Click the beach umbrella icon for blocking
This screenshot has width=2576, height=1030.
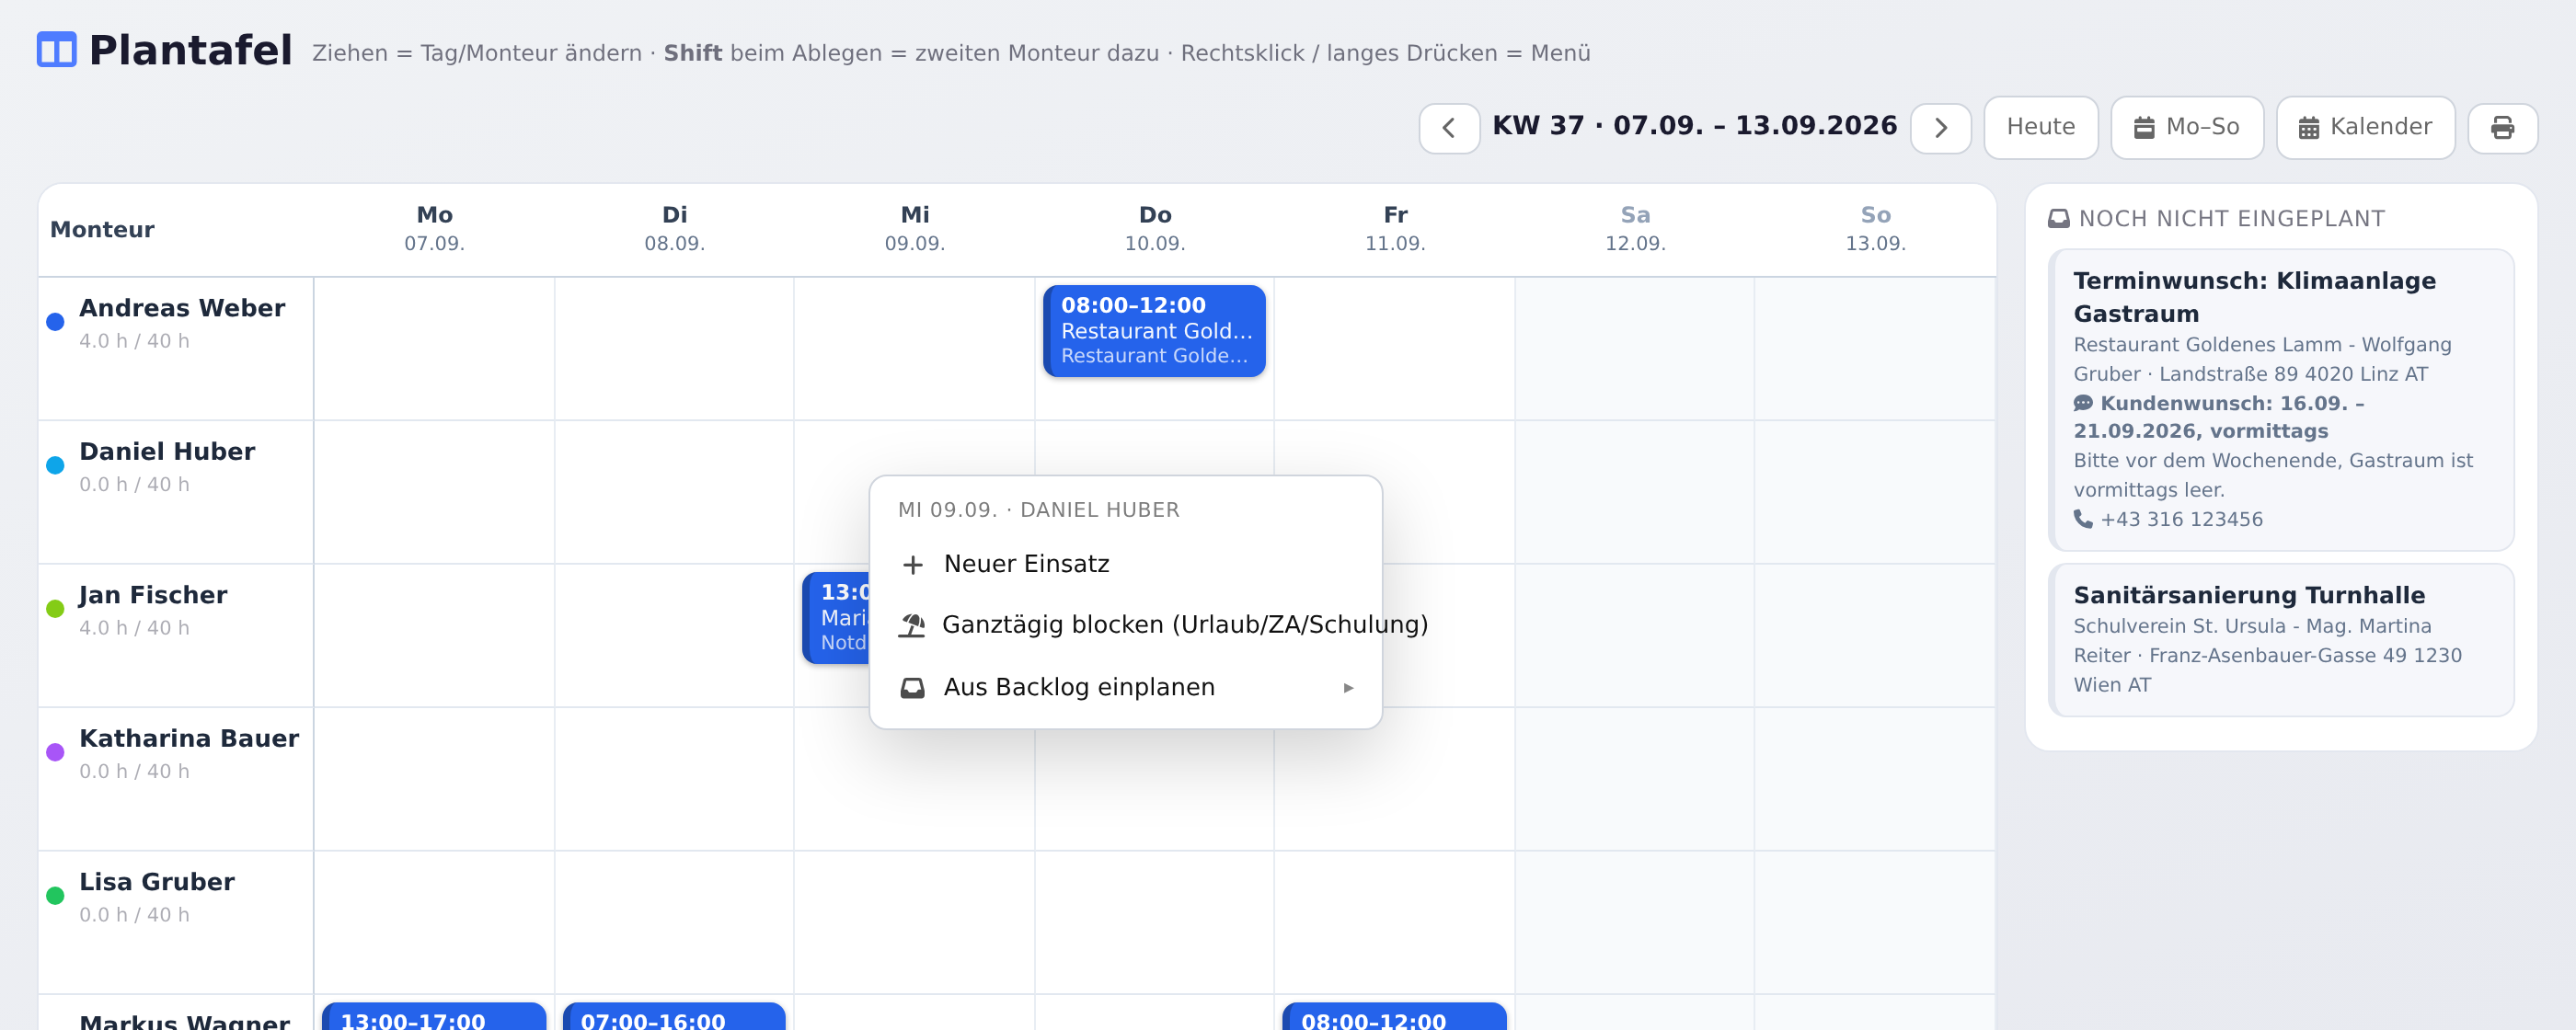(x=912, y=625)
